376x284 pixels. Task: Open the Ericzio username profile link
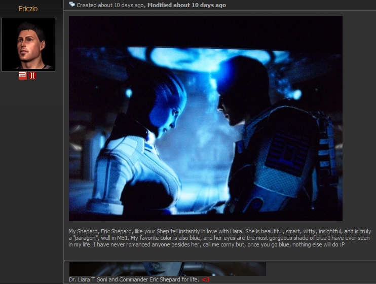point(28,9)
